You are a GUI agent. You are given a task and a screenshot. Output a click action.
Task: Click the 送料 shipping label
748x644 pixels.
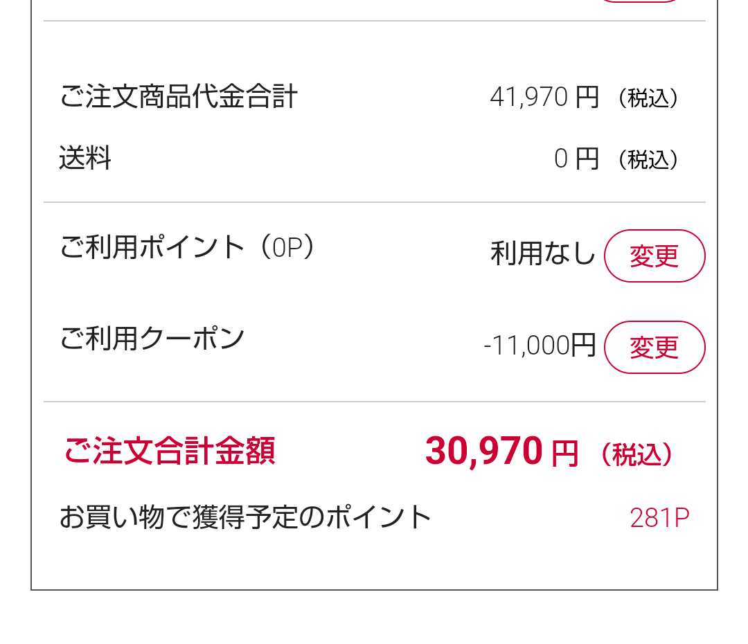click(85, 159)
